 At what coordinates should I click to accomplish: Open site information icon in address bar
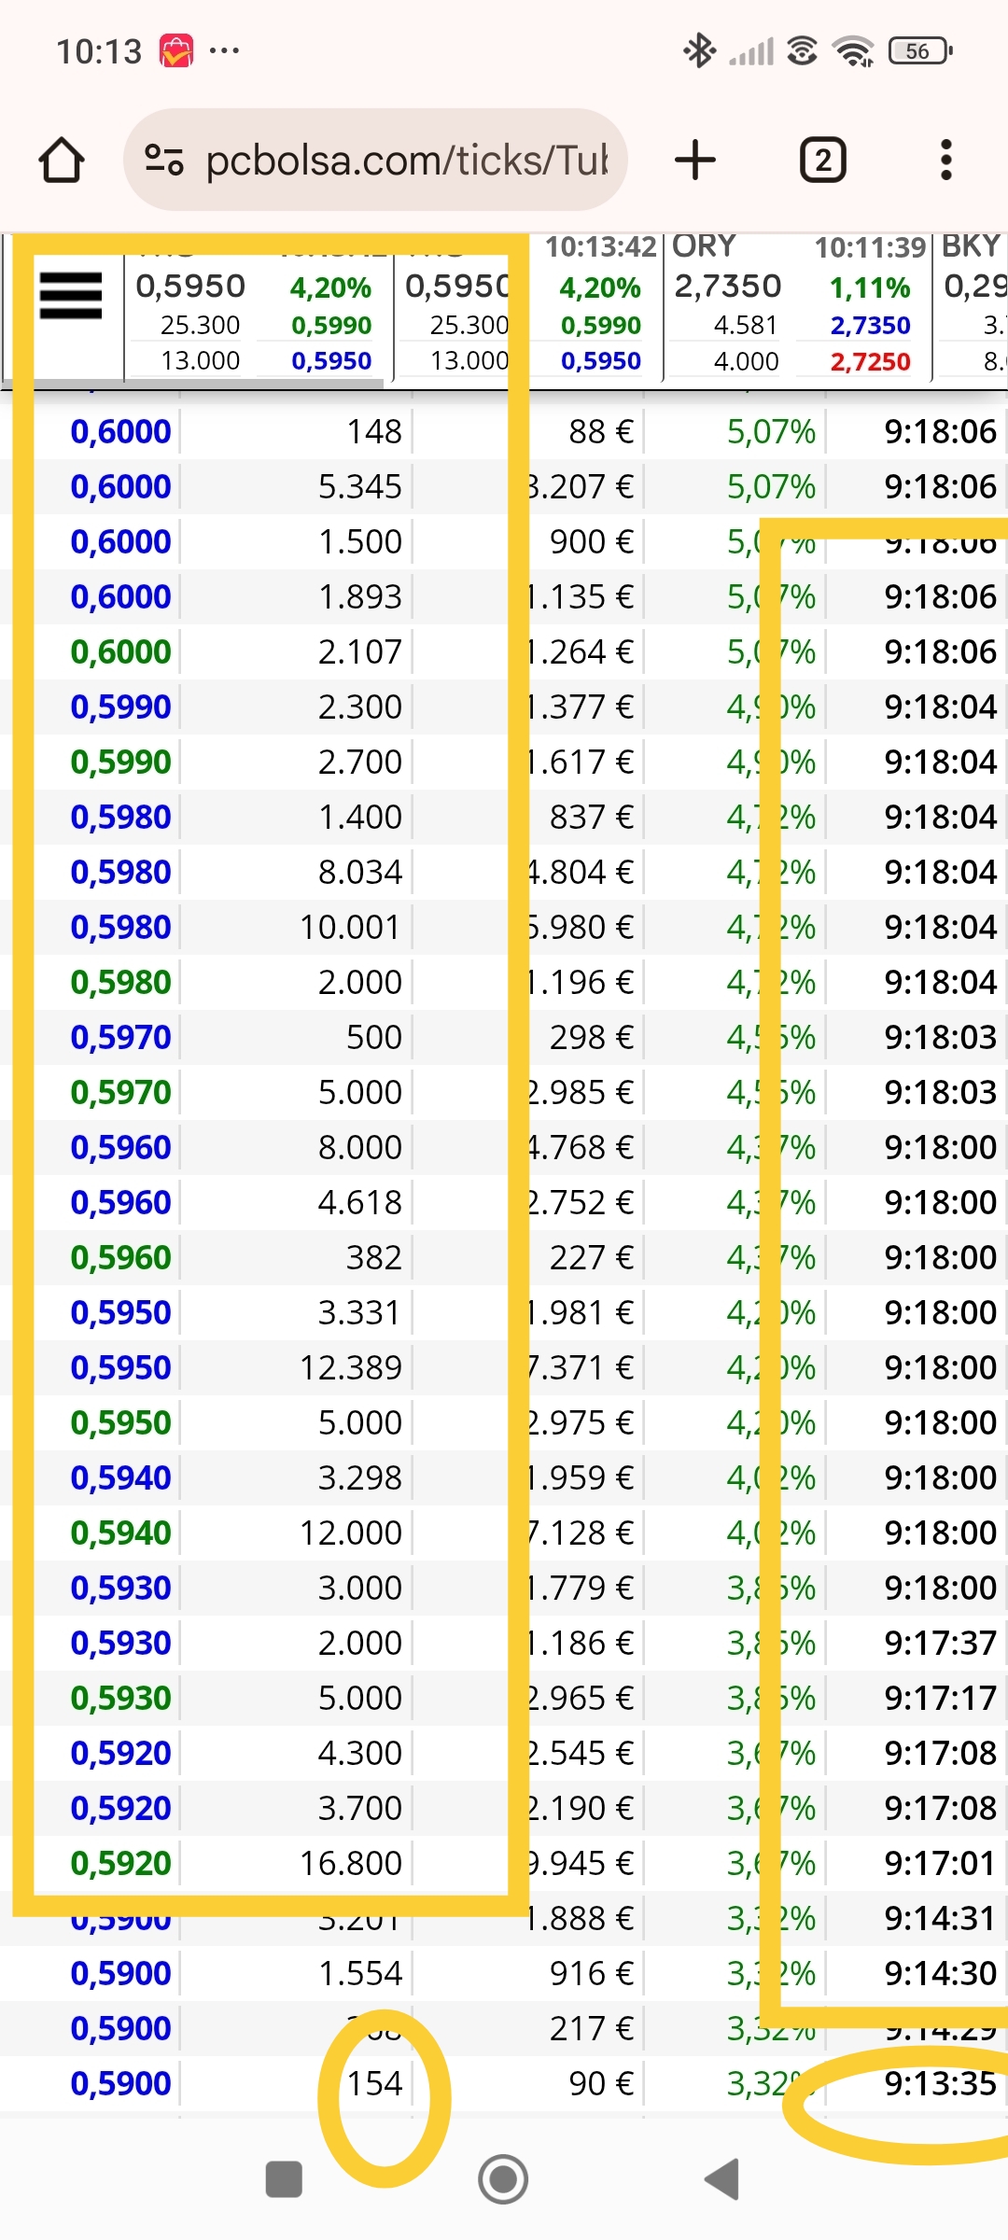164,161
